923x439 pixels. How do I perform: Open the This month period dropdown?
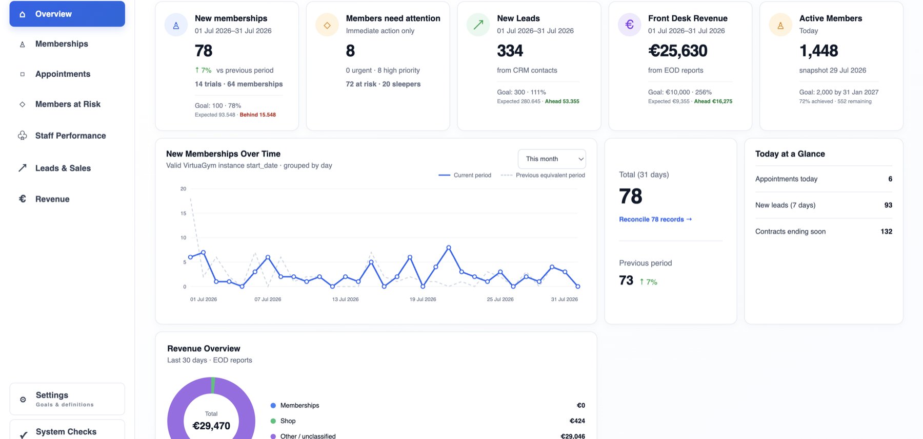[x=552, y=159]
